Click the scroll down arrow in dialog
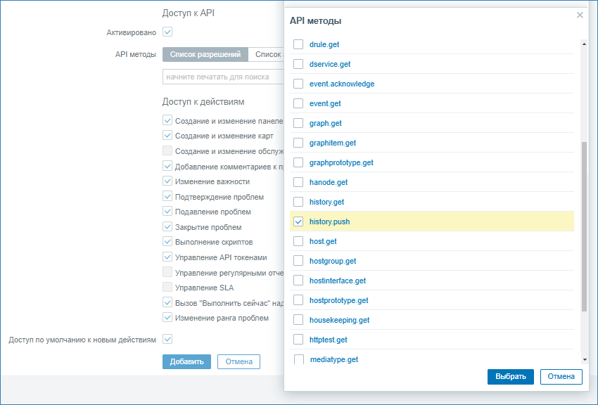 click(584, 359)
